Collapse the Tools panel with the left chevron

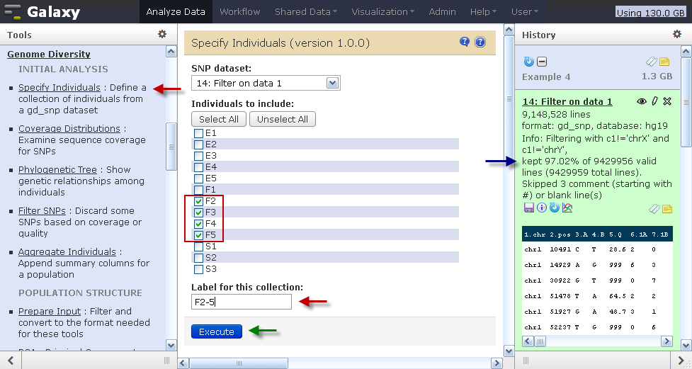tap(11, 361)
